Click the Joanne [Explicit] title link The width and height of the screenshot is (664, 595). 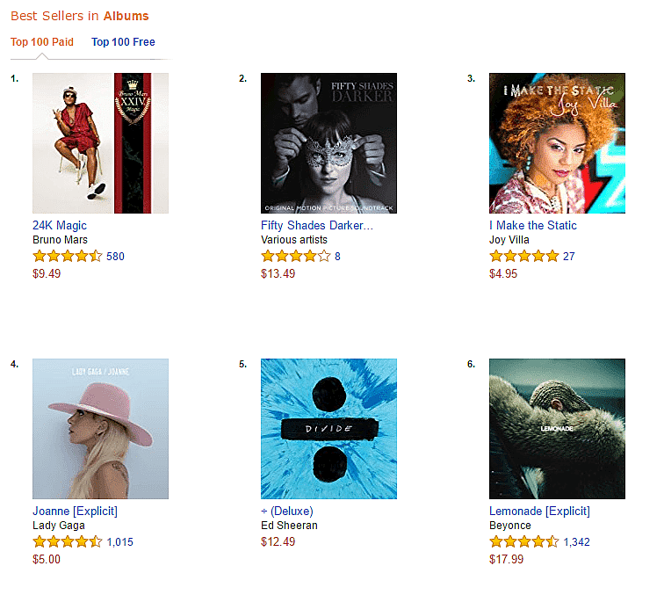[75, 512]
